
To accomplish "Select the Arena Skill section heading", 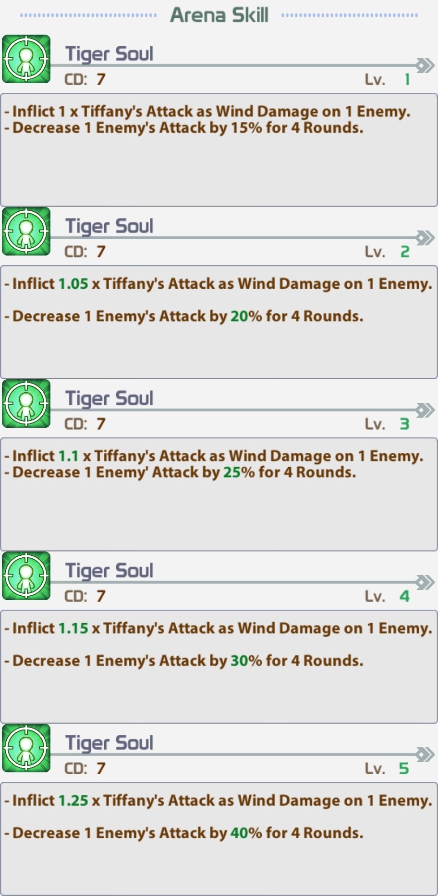I will click(x=219, y=15).
